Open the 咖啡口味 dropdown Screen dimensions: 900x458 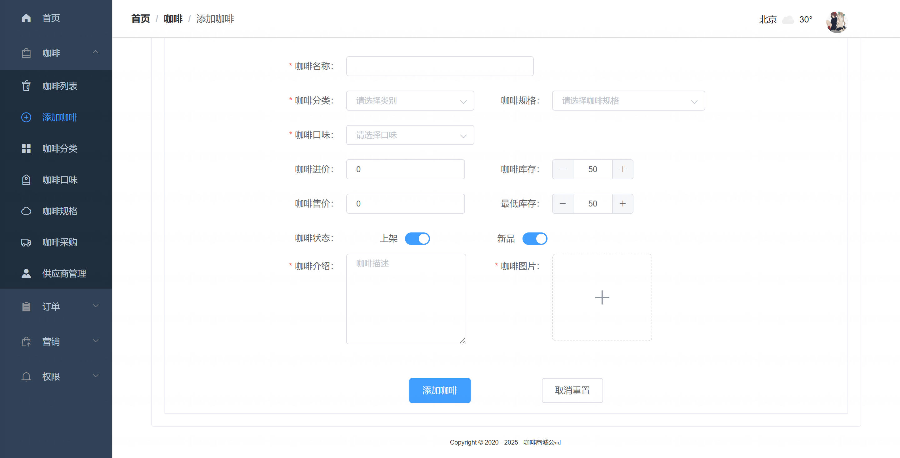410,135
